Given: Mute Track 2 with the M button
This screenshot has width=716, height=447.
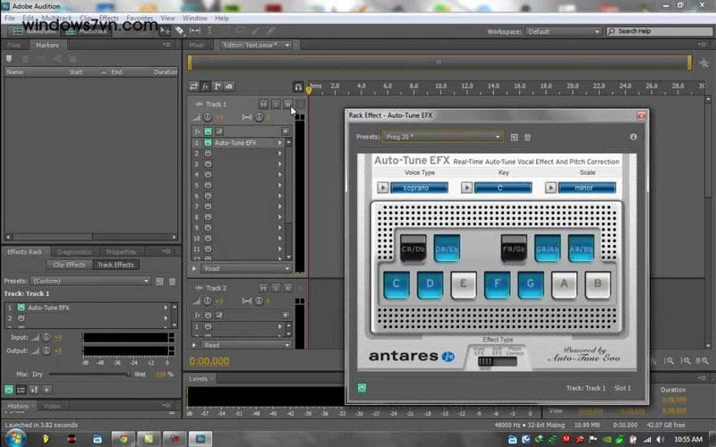Looking at the screenshot, I should [x=263, y=288].
